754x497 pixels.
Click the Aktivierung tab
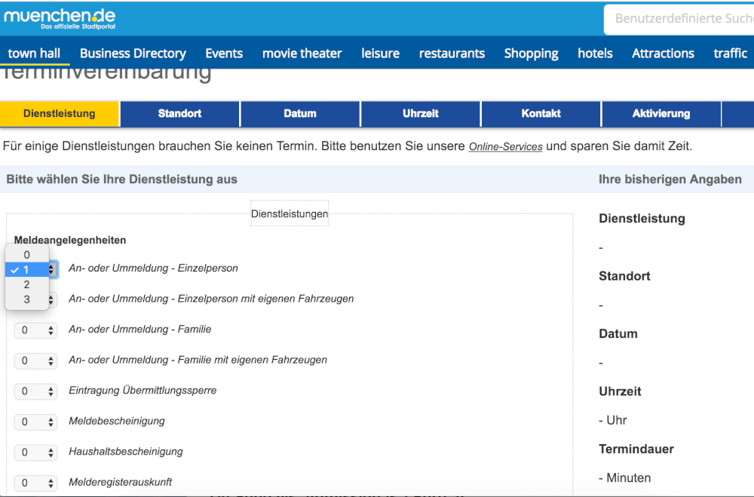661,114
